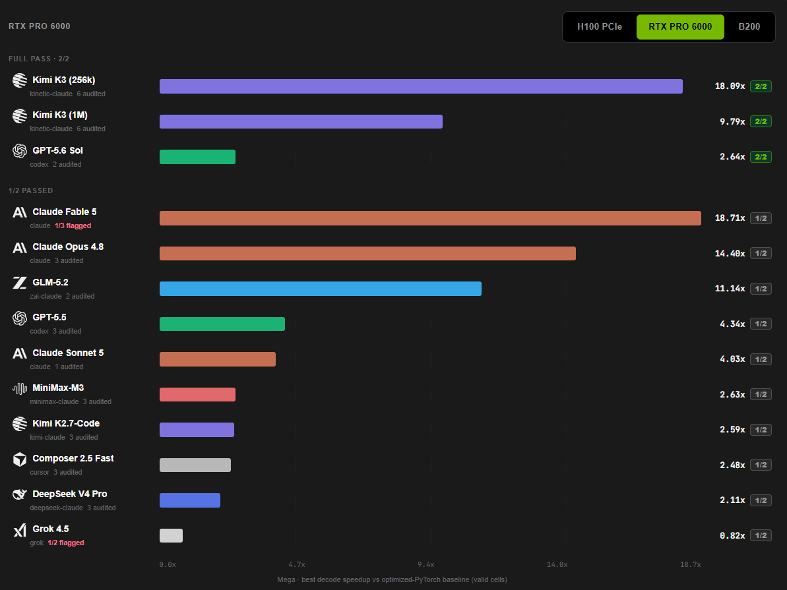Click the '1/2 PASSED' section header
This screenshot has height=590, width=787.
30,191
